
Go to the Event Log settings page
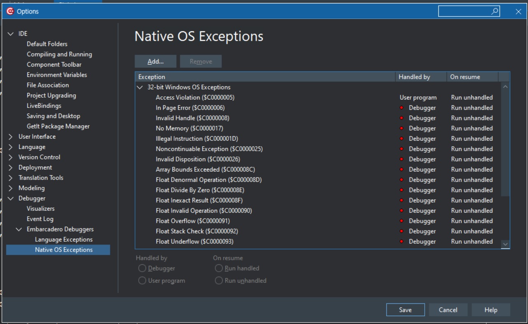40,219
